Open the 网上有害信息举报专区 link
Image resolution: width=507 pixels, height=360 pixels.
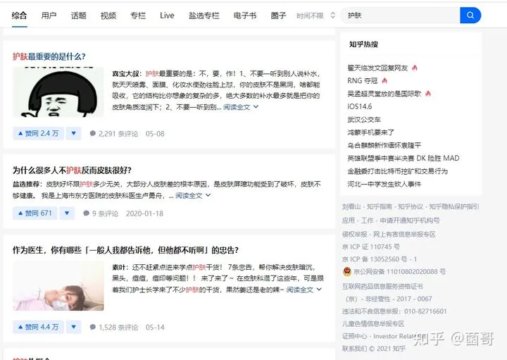click(404, 234)
